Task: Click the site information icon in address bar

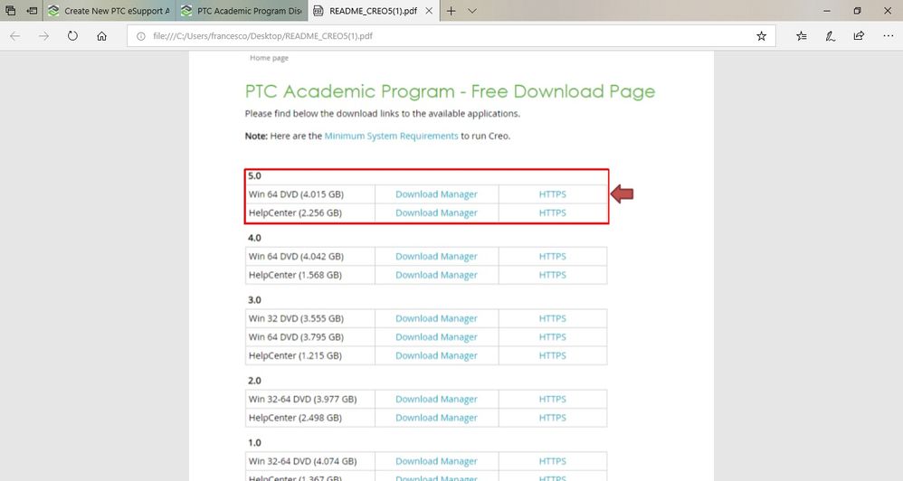Action: pos(140,36)
